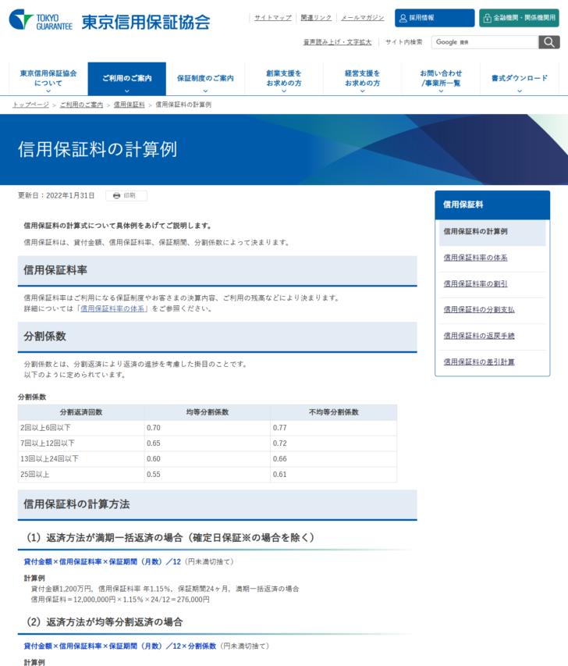Image resolution: width=568 pixels, height=666 pixels.
Task: Click the magnifier search button
Action: click(549, 42)
